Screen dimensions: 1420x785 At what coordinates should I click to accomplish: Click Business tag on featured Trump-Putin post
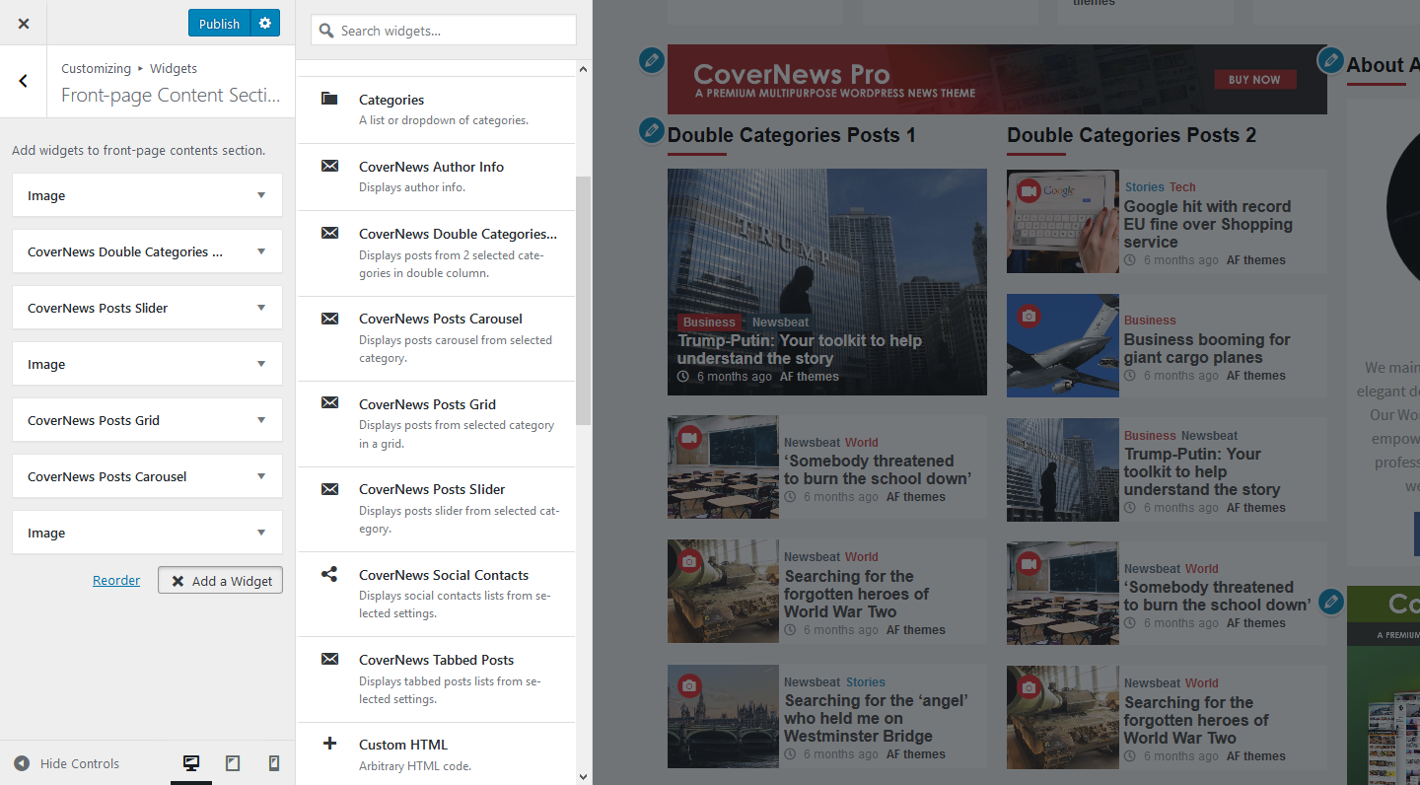coord(709,321)
